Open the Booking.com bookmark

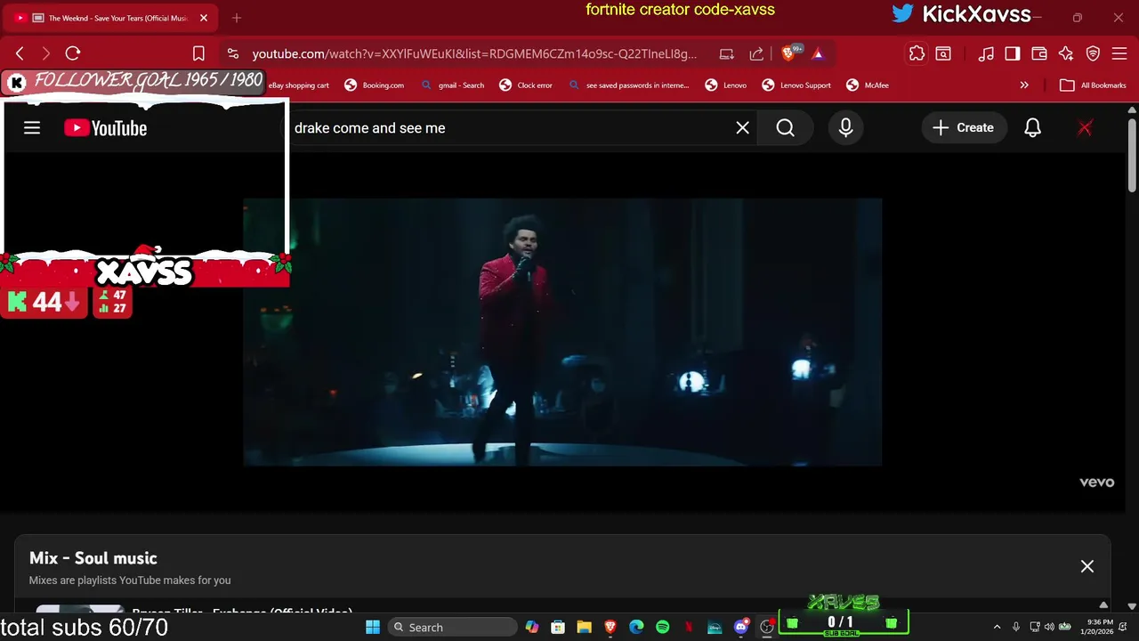tap(374, 85)
